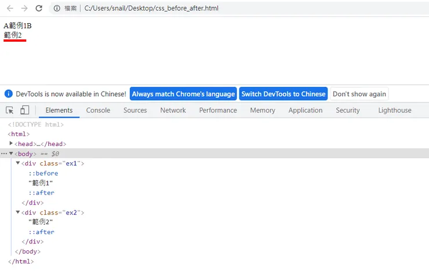Image resolution: width=429 pixels, height=274 pixels.
Task: Open the Lighthouse tab
Action: click(x=394, y=110)
